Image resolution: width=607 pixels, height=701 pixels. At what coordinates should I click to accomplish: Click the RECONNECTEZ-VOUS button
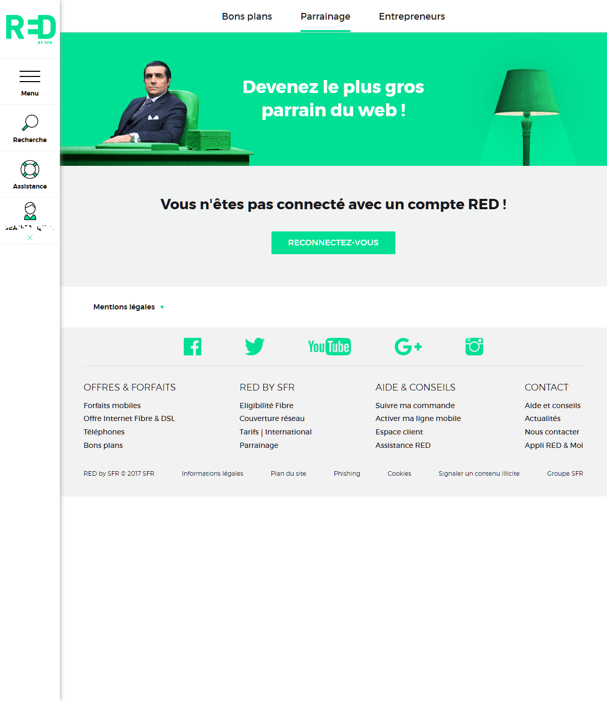pyautogui.click(x=333, y=243)
